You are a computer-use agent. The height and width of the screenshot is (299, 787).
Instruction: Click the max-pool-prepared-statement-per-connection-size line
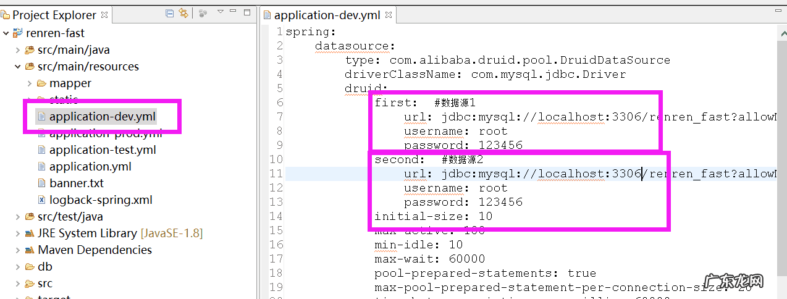(563, 287)
